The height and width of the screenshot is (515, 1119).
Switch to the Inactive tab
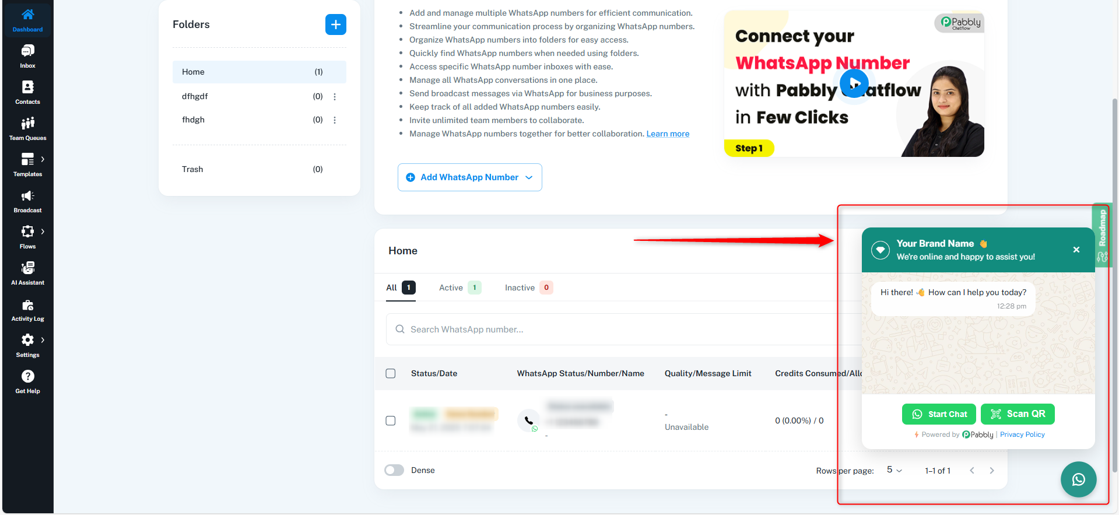pos(529,288)
